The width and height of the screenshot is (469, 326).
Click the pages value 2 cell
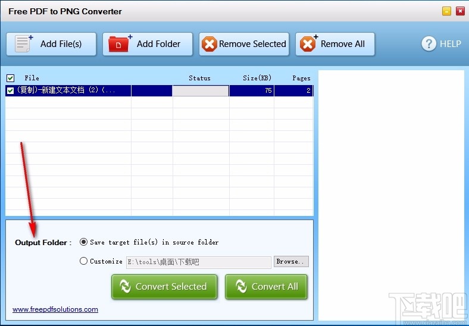tap(293, 90)
